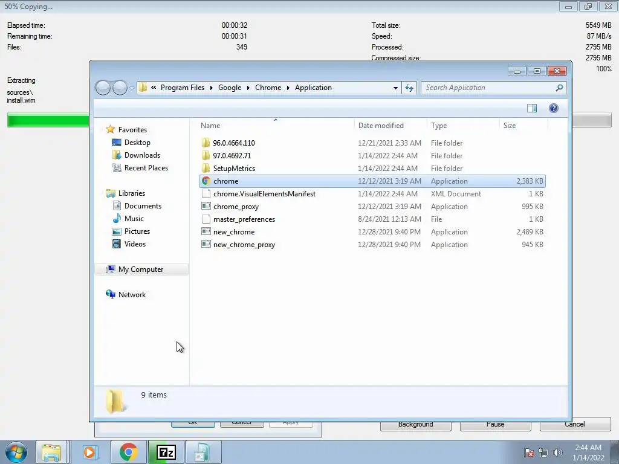Open Downloads in Favorites
Viewport: 619px width, 464px height.
(142, 155)
